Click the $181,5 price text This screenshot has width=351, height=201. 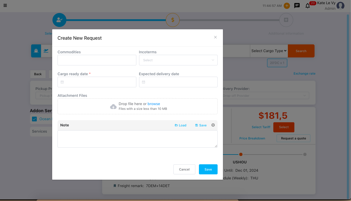pyautogui.click(x=273, y=115)
